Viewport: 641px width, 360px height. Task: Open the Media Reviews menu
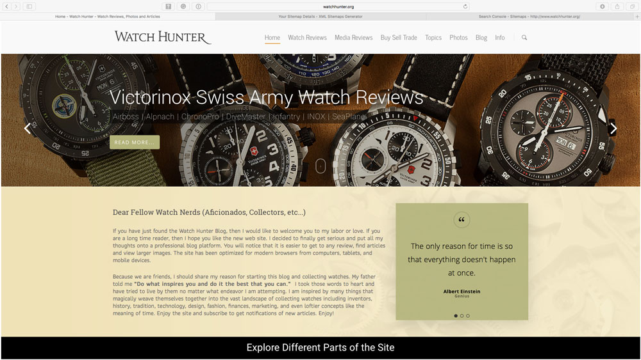click(x=354, y=38)
